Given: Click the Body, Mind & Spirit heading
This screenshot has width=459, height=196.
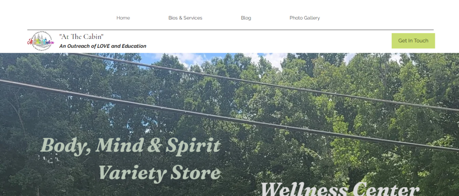Looking at the screenshot, I should (x=130, y=146).
